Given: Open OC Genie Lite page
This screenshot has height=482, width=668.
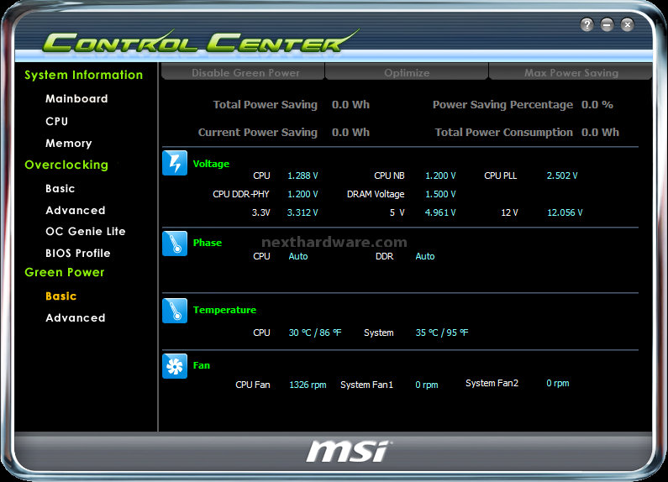Looking at the screenshot, I should click(x=86, y=232).
